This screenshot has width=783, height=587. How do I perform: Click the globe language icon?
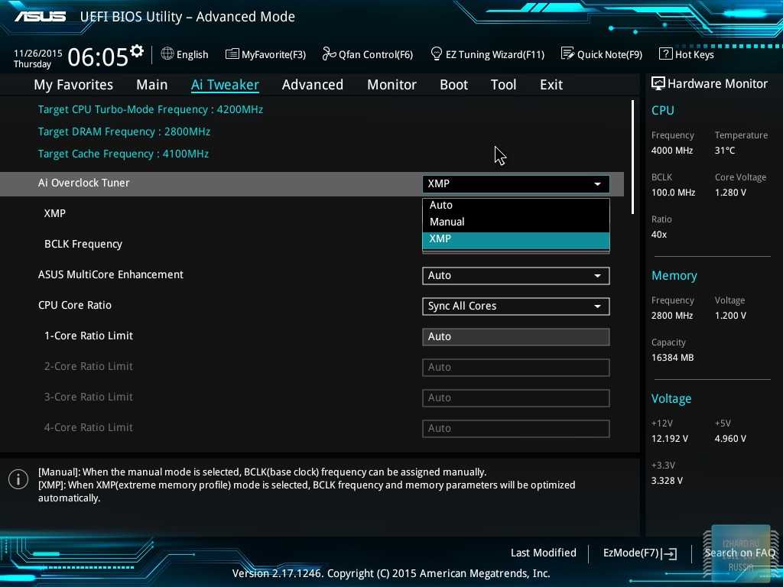click(x=167, y=54)
